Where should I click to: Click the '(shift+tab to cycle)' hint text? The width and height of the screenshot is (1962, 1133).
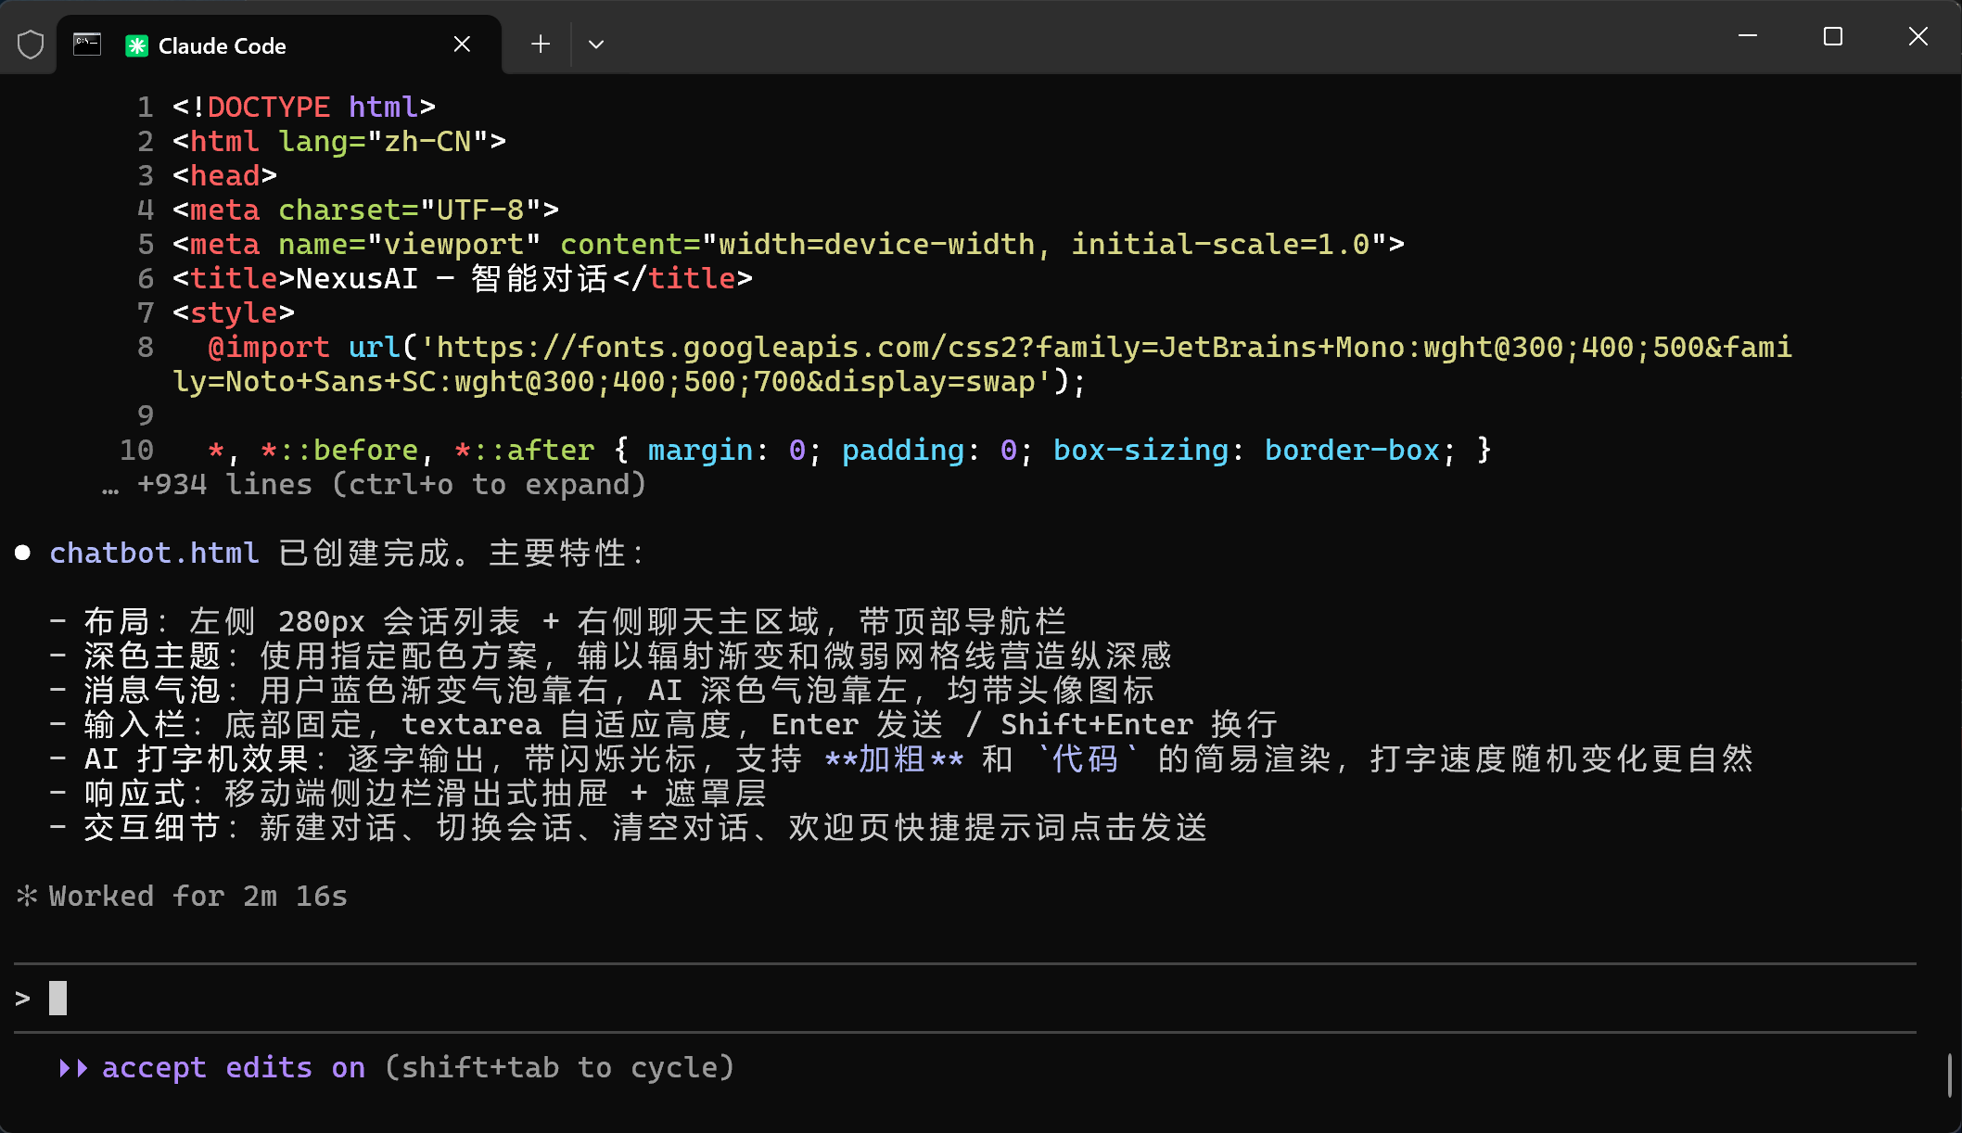coord(560,1067)
